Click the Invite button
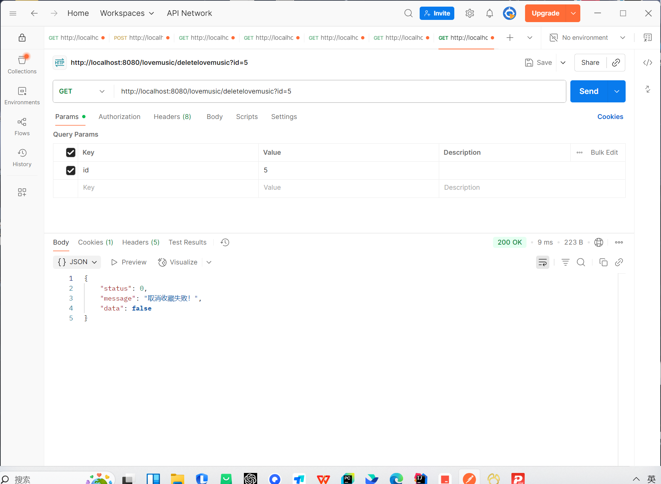661x484 pixels. (x=437, y=13)
